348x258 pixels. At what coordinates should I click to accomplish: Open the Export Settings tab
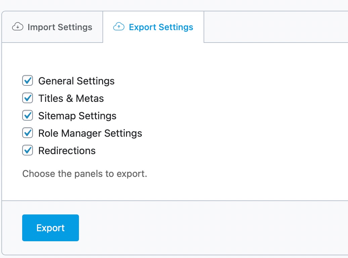153,27
